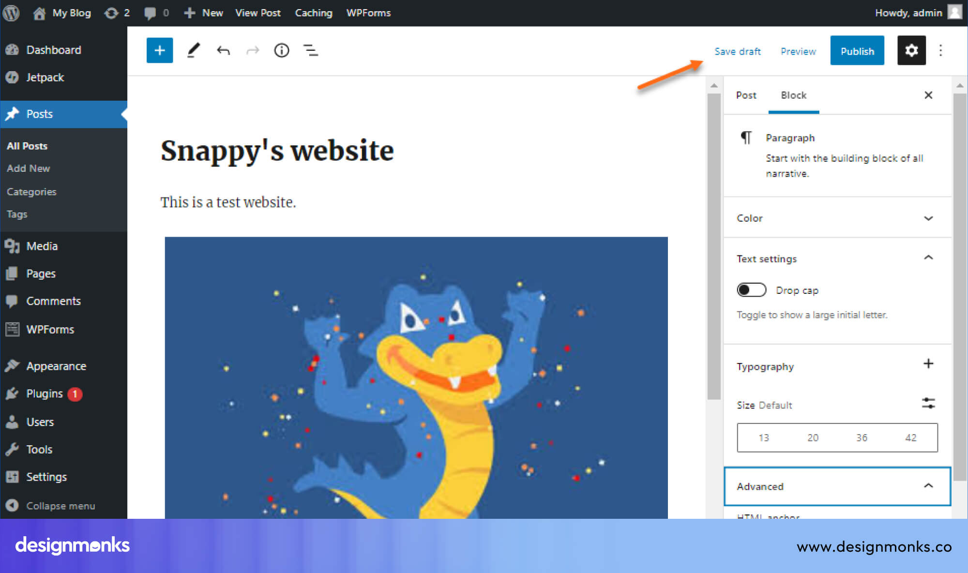Click the Snappy's website post title
Image resolution: width=968 pixels, height=573 pixels.
[277, 151]
